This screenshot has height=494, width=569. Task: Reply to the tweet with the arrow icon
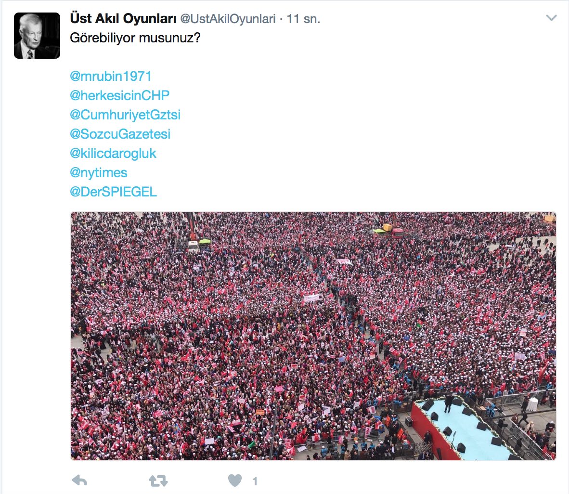[x=79, y=481]
